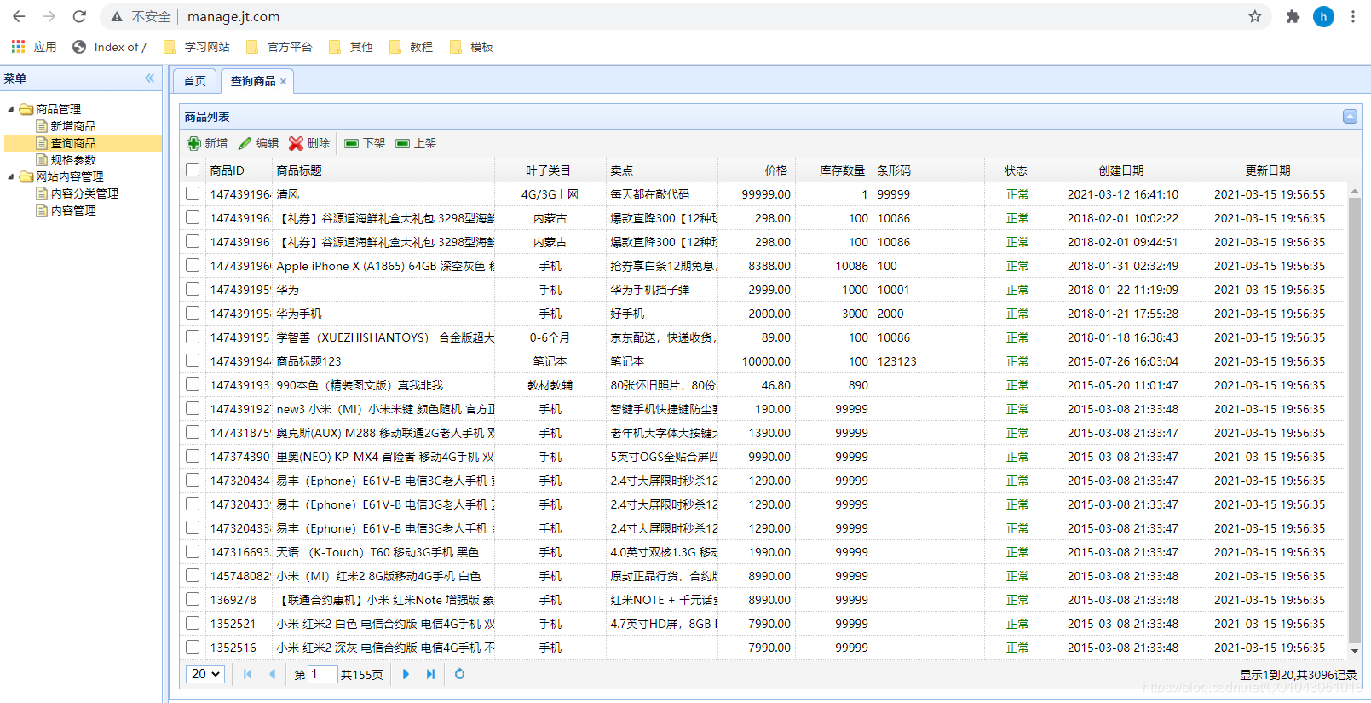Open the 应用 apps bookmark
1371x703 pixels.
(x=34, y=47)
